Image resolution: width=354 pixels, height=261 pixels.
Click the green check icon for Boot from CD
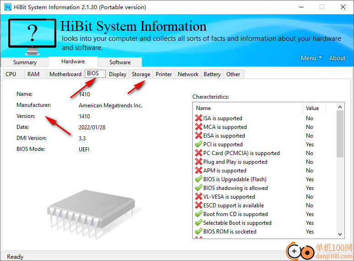click(x=198, y=214)
